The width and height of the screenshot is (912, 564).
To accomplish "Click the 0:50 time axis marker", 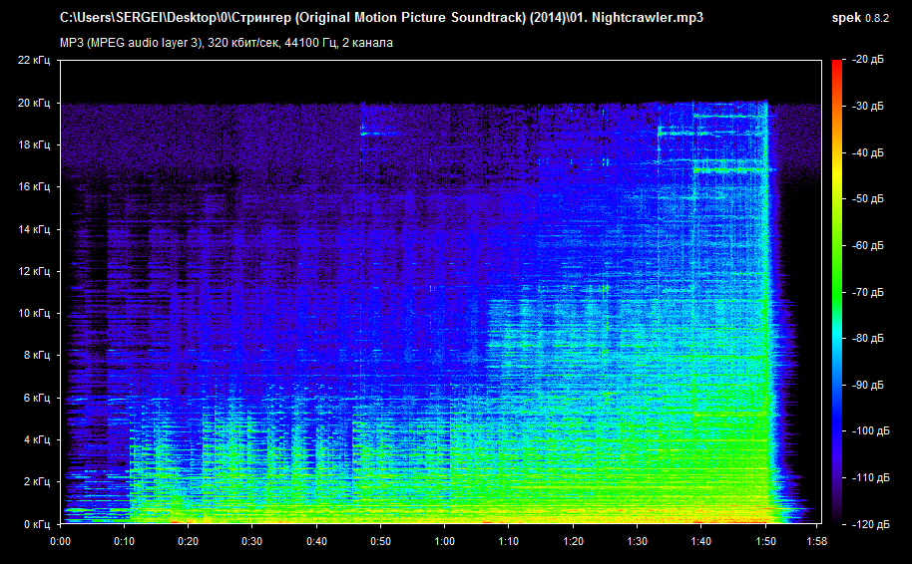I will pos(380,541).
